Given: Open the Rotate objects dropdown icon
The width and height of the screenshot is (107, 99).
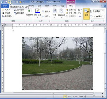Looking at the screenshot, I should pyautogui.click(x=80, y=16).
